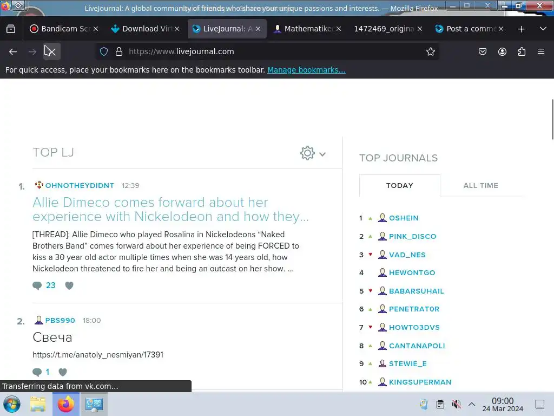Image resolution: width=554 pixels, height=416 pixels.
Task: Open the clipboard tray icon
Action: pyautogui.click(x=440, y=404)
